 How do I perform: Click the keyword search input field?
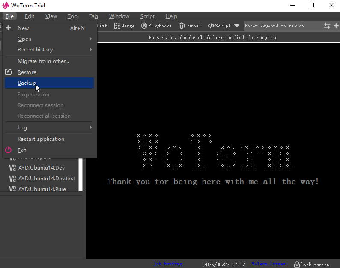point(282,26)
